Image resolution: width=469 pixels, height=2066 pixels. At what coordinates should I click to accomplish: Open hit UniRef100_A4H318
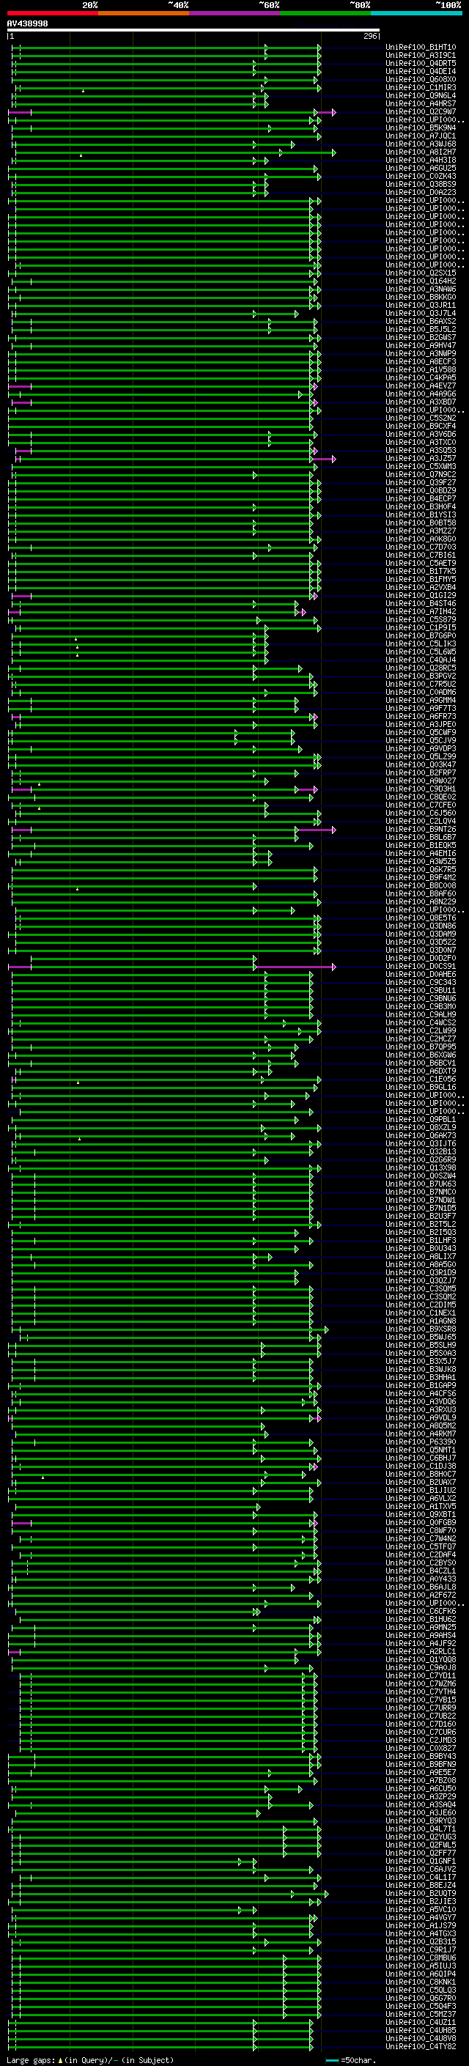coord(420,161)
